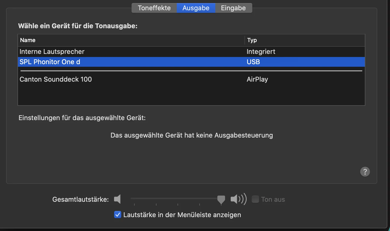Click the Gesamtlautstärke slider thumb
This screenshot has width=390, height=231.
click(x=221, y=200)
